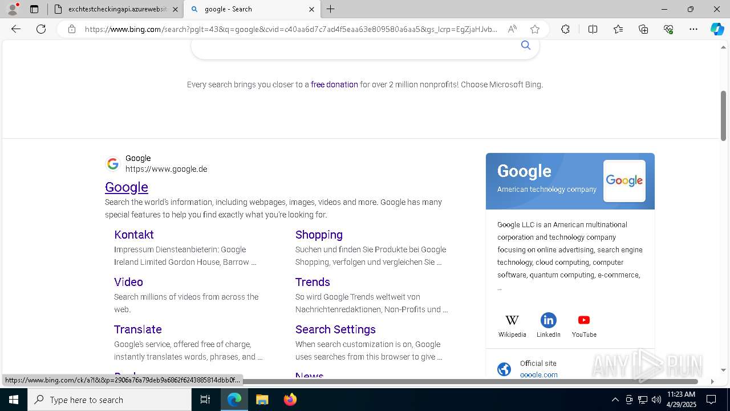This screenshot has width=730, height=411.
Task: Open the clock showing 11:23 AM
Action: pyautogui.click(x=681, y=394)
